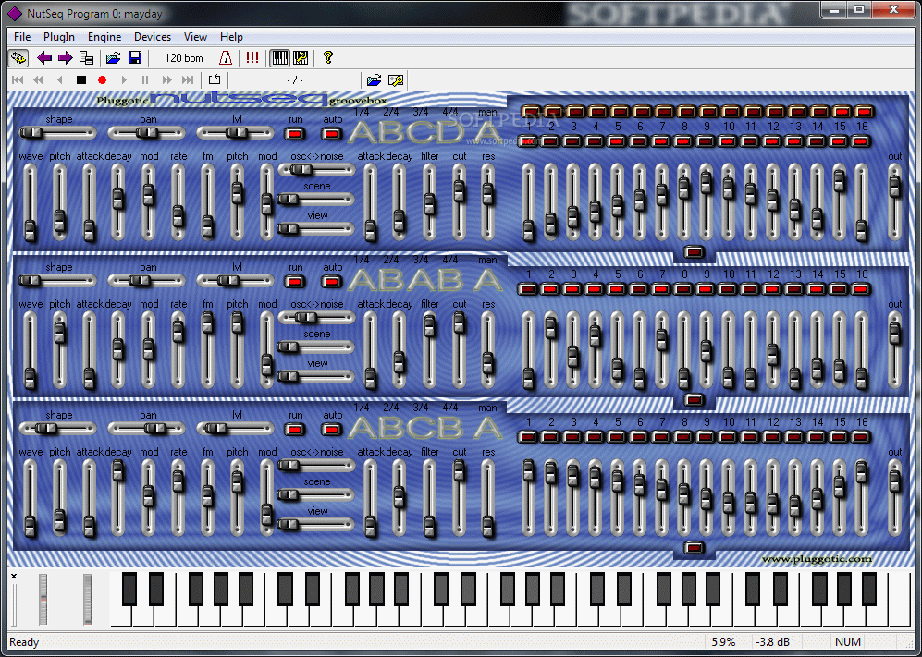Click the lvl slider on the ABCB track
922x657 pixels.
click(235, 429)
